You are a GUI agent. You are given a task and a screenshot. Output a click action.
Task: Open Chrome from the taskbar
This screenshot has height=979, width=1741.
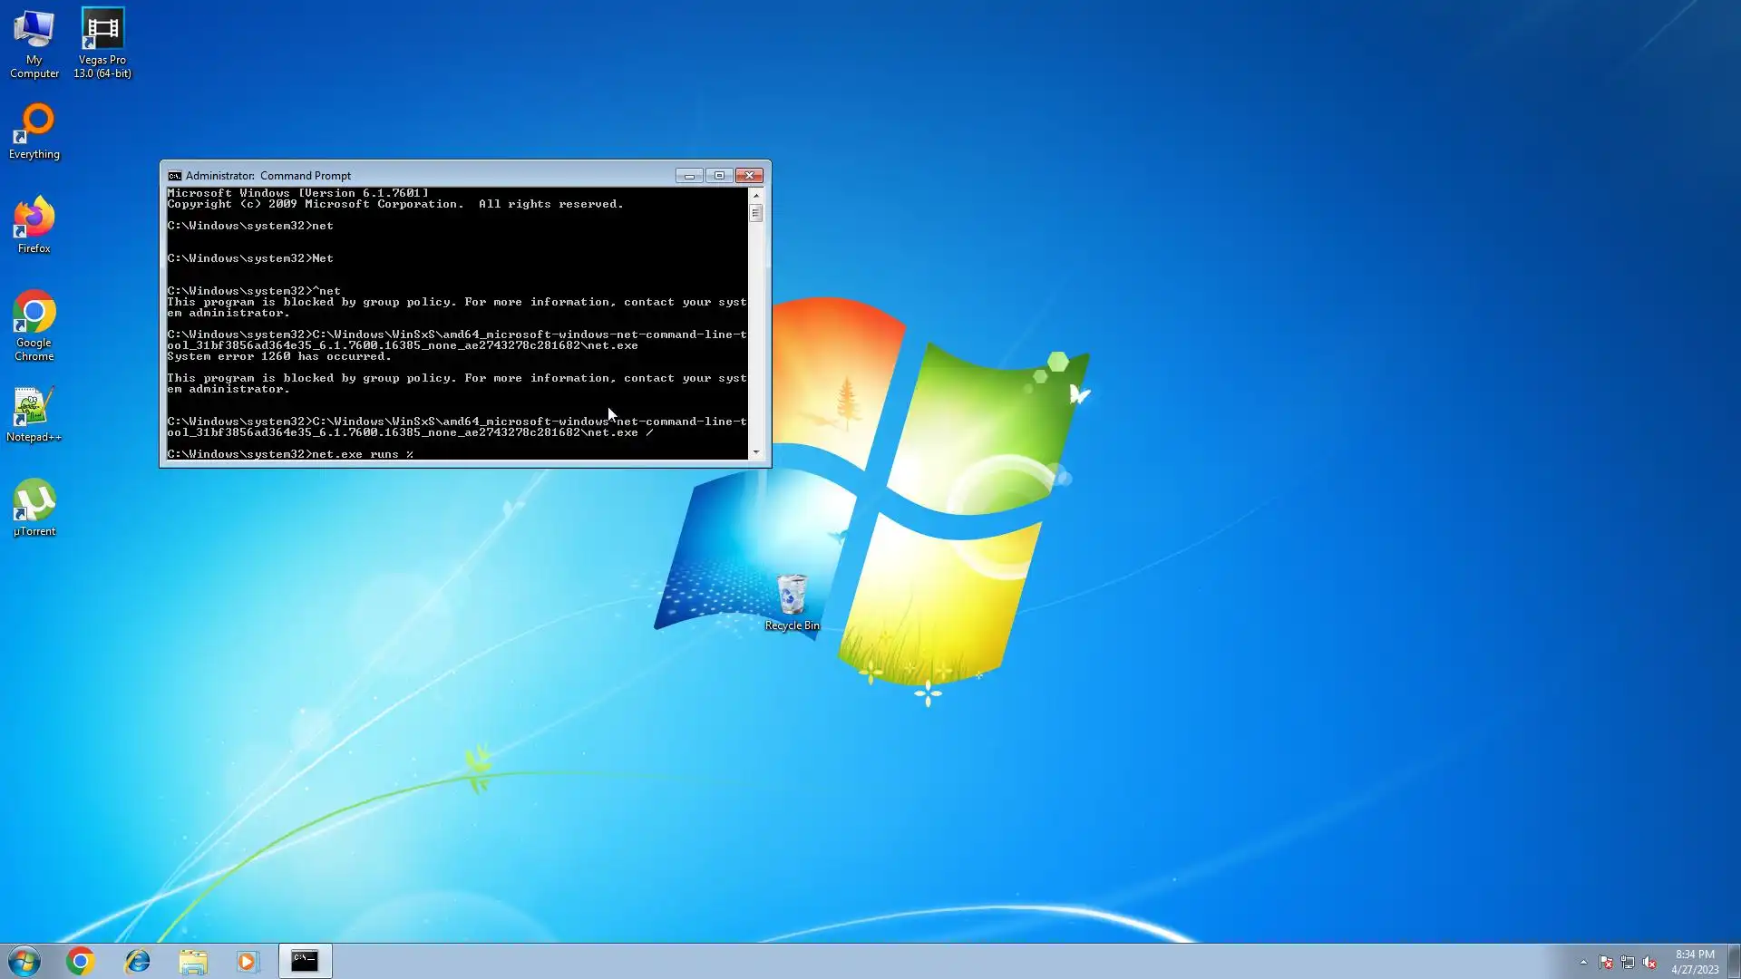[x=80, y=961]
